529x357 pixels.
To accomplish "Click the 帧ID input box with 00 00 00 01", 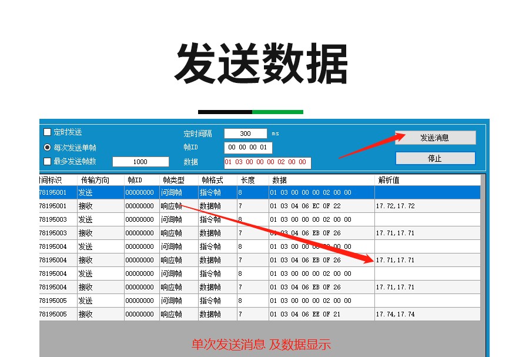I will pyautogui.click(x=247, y=148).
